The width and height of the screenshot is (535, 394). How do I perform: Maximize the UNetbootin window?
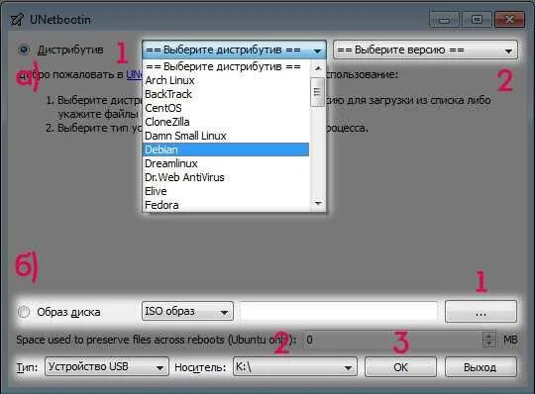click(477, 20)
